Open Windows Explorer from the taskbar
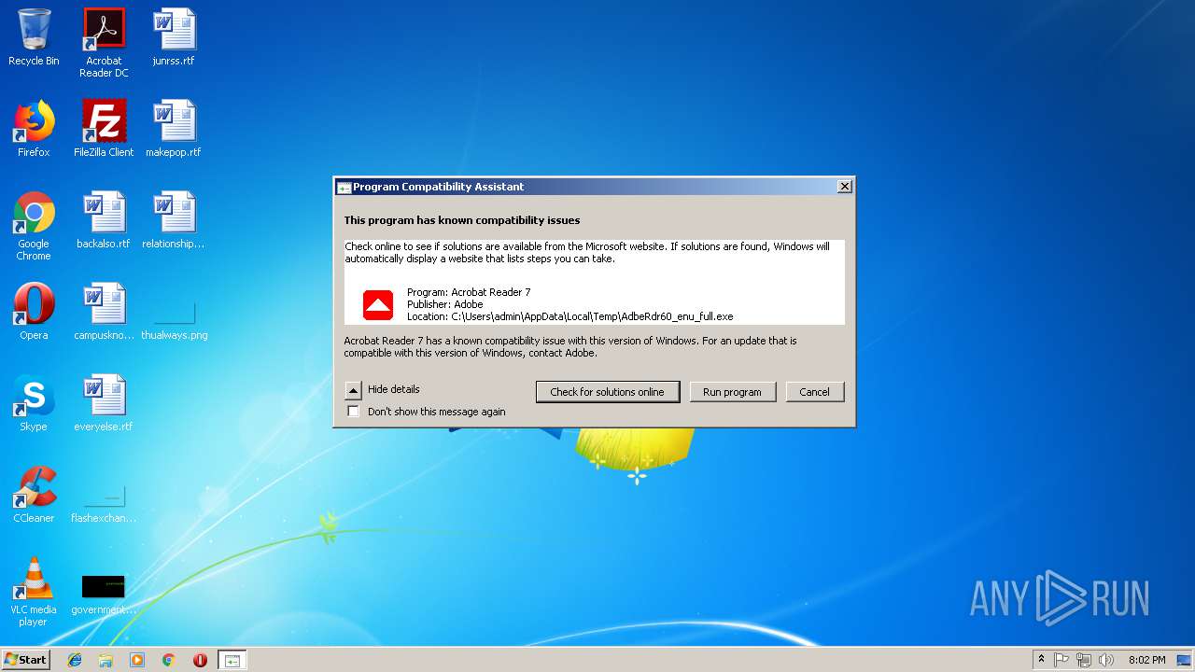Image resolution: width=1195 pixels, height=672 pixels. click(x=105, y=660)
